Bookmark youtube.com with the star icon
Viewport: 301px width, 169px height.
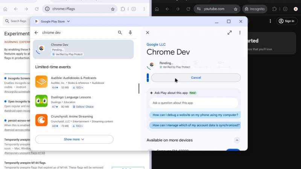coord(236,9)
